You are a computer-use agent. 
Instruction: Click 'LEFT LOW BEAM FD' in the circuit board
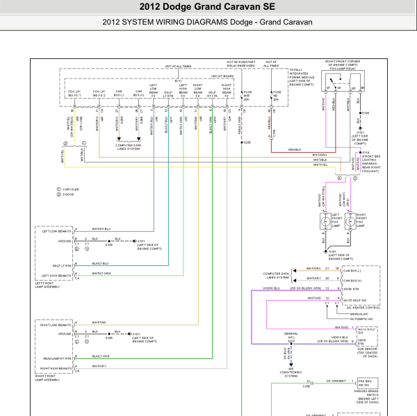click(x=153, y=90)
